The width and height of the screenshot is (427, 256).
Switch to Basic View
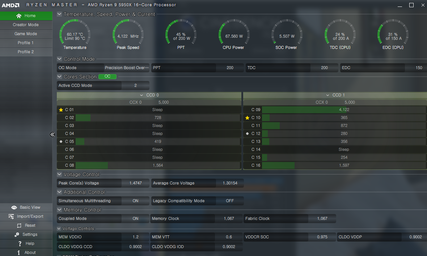point(26,207)
